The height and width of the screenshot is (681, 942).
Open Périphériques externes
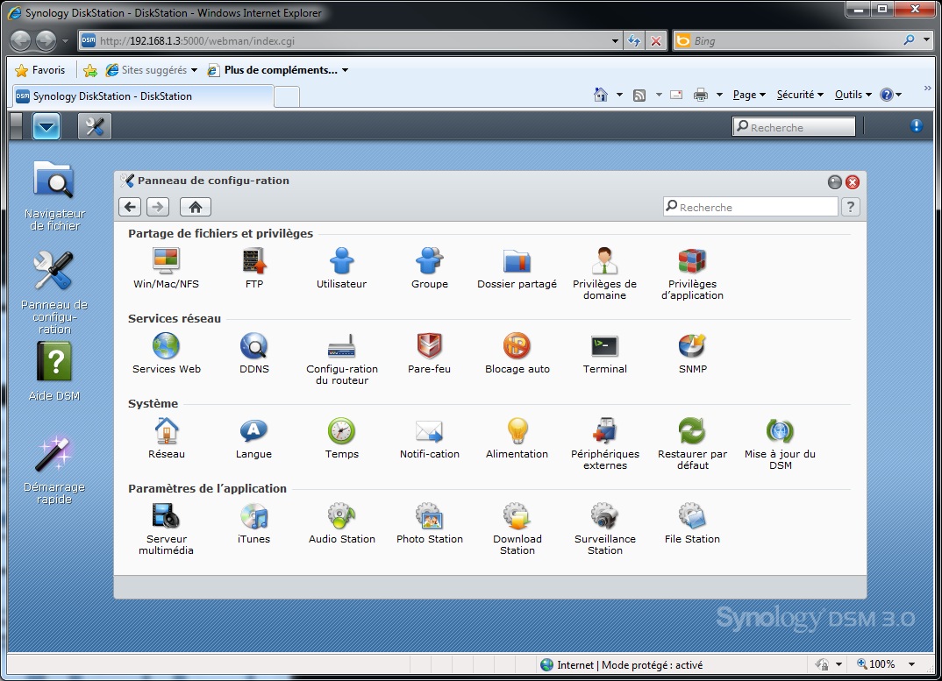coord(605,443)
